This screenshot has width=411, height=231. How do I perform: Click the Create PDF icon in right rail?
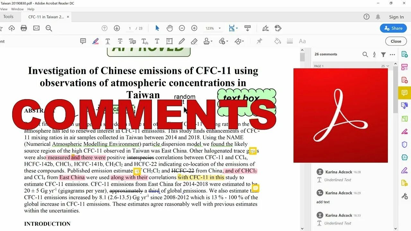404,80
